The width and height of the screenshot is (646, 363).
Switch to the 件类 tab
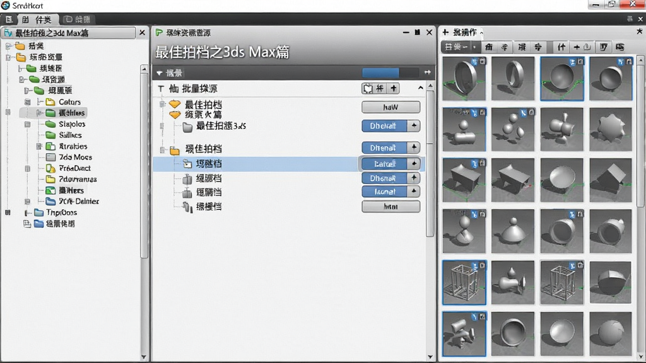[x=37, y=20]
